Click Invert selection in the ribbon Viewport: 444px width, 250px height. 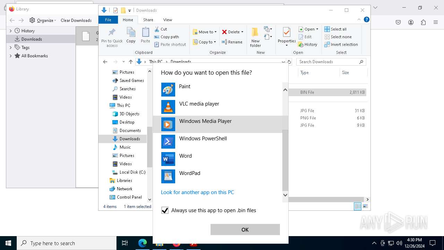pyautogui.click(x=341, y=44)
